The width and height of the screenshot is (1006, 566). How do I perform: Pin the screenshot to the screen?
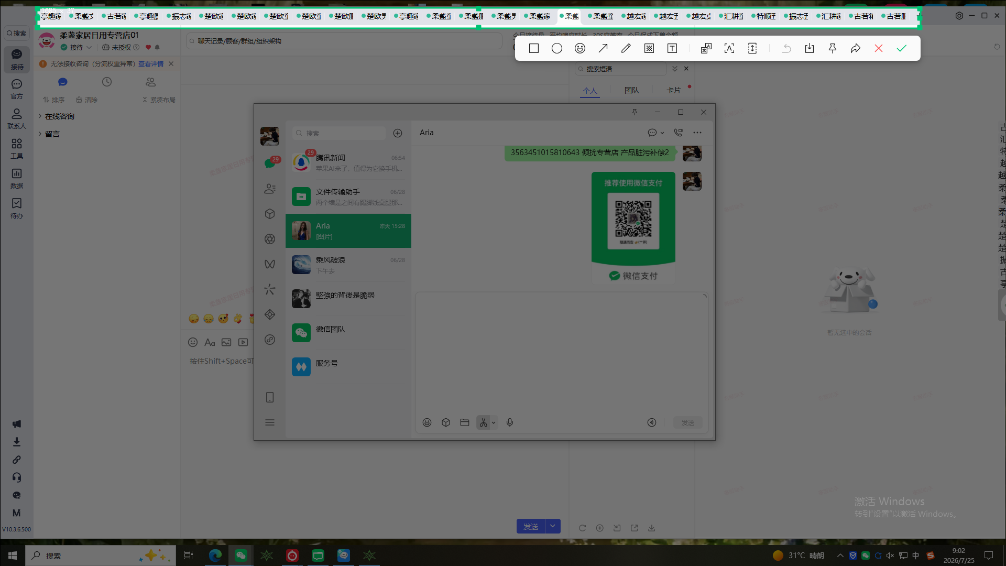coord(833,48)
